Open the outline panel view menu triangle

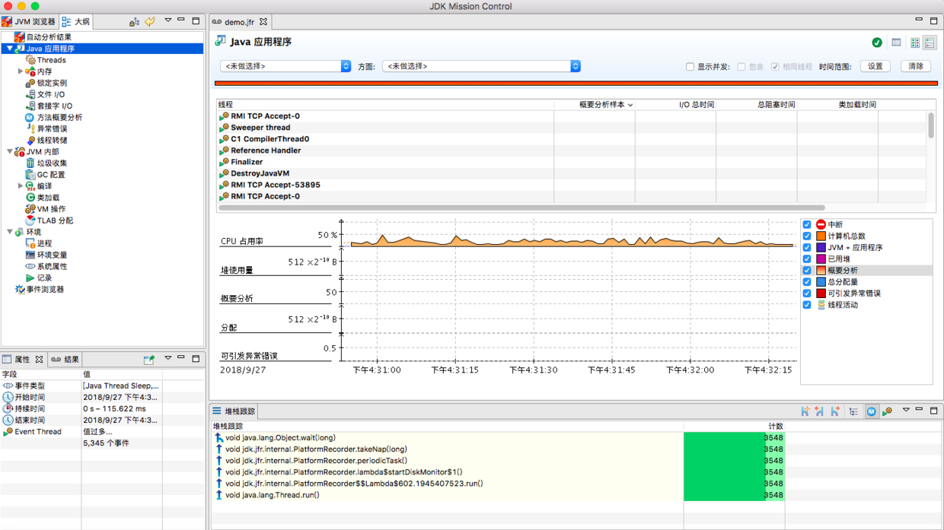point(168,21)
